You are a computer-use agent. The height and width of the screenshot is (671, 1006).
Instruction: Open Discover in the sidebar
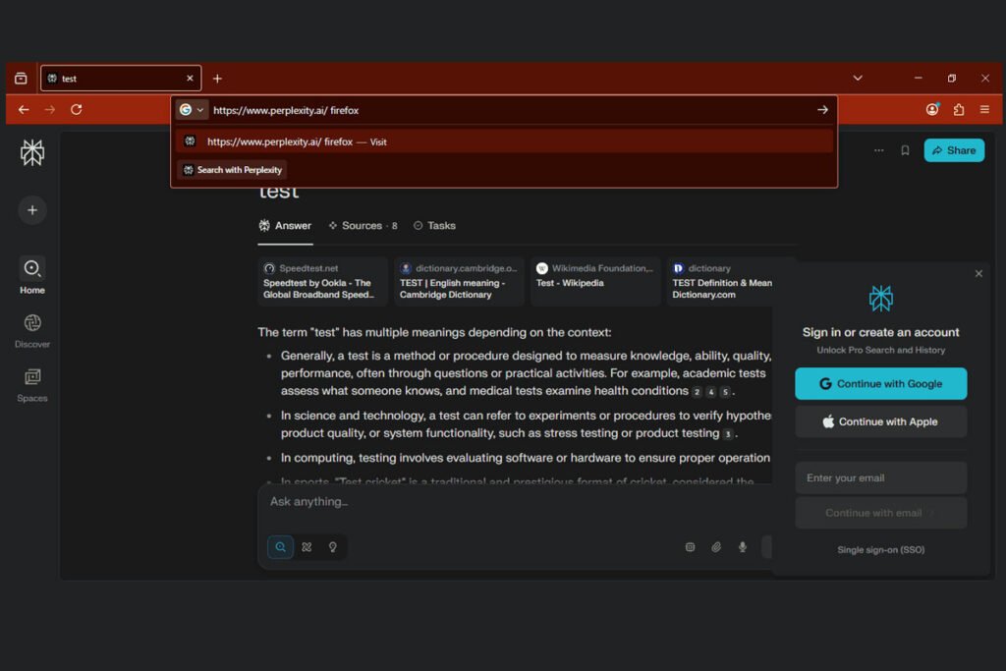[x=32, y=330]
